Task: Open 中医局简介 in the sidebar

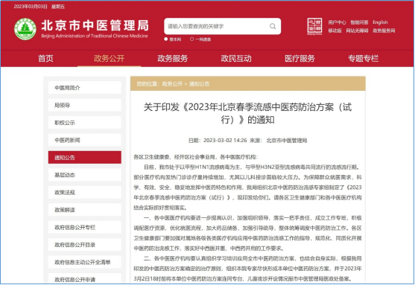Action: click(x=85, y=88)
